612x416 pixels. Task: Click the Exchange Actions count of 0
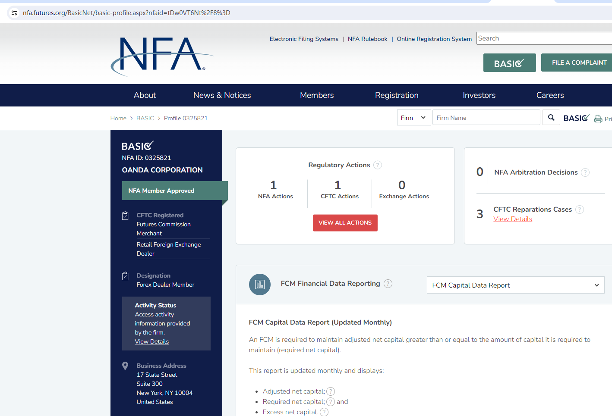[402, 185]
